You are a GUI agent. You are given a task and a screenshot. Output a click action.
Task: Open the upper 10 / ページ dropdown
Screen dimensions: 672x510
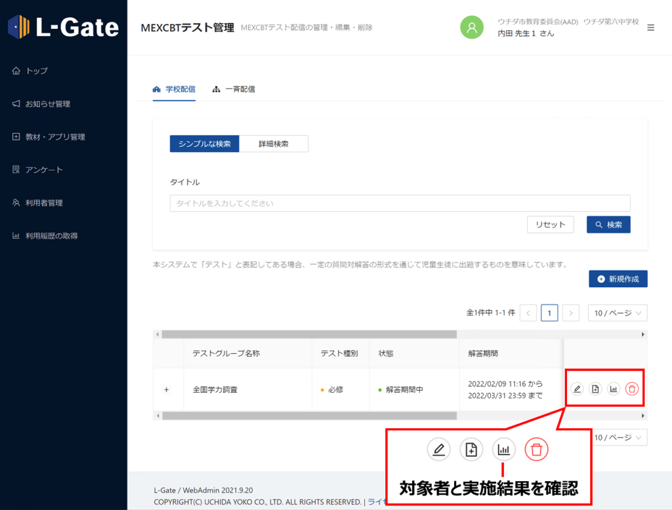(618, 313)
